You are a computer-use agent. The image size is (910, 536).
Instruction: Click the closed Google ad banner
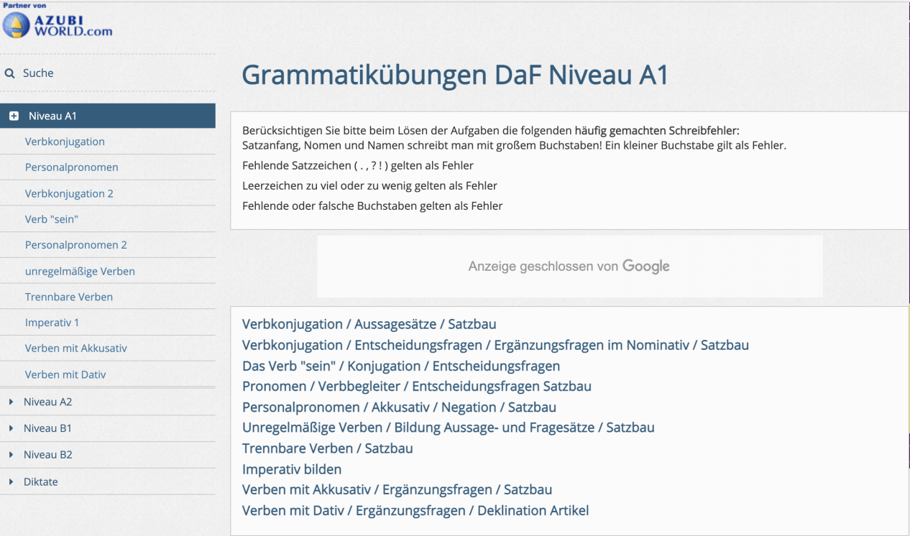click(570, 267)
